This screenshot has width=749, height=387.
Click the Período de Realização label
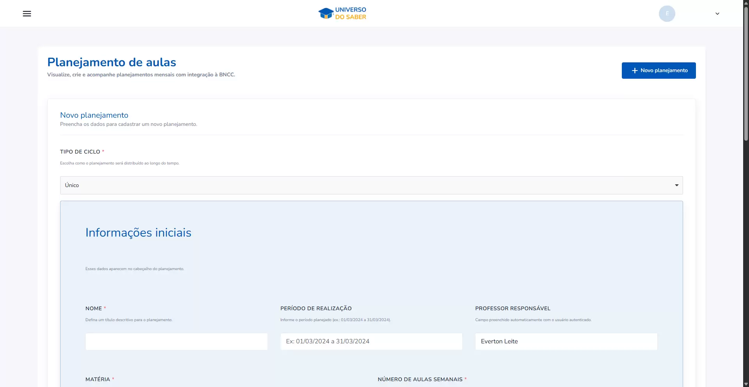tap(316, 309)
